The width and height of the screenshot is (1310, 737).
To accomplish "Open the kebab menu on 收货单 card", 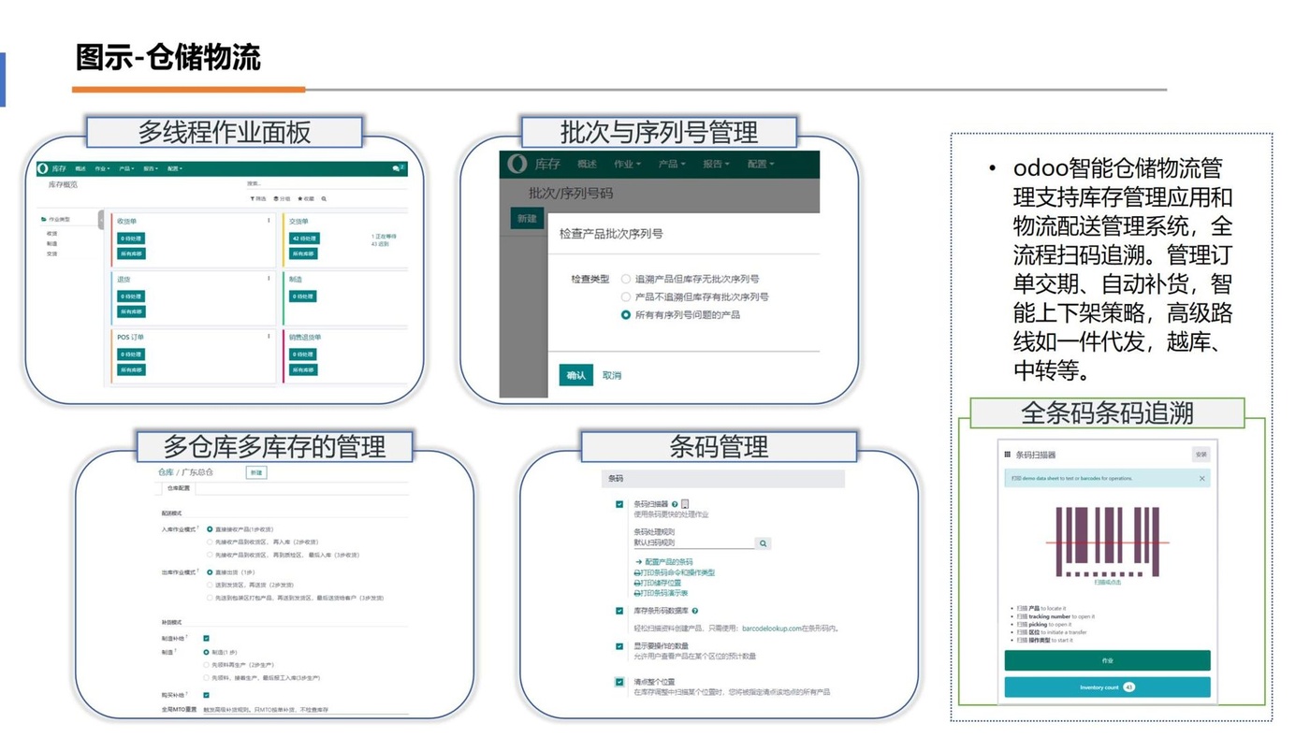I will (269, 222).
